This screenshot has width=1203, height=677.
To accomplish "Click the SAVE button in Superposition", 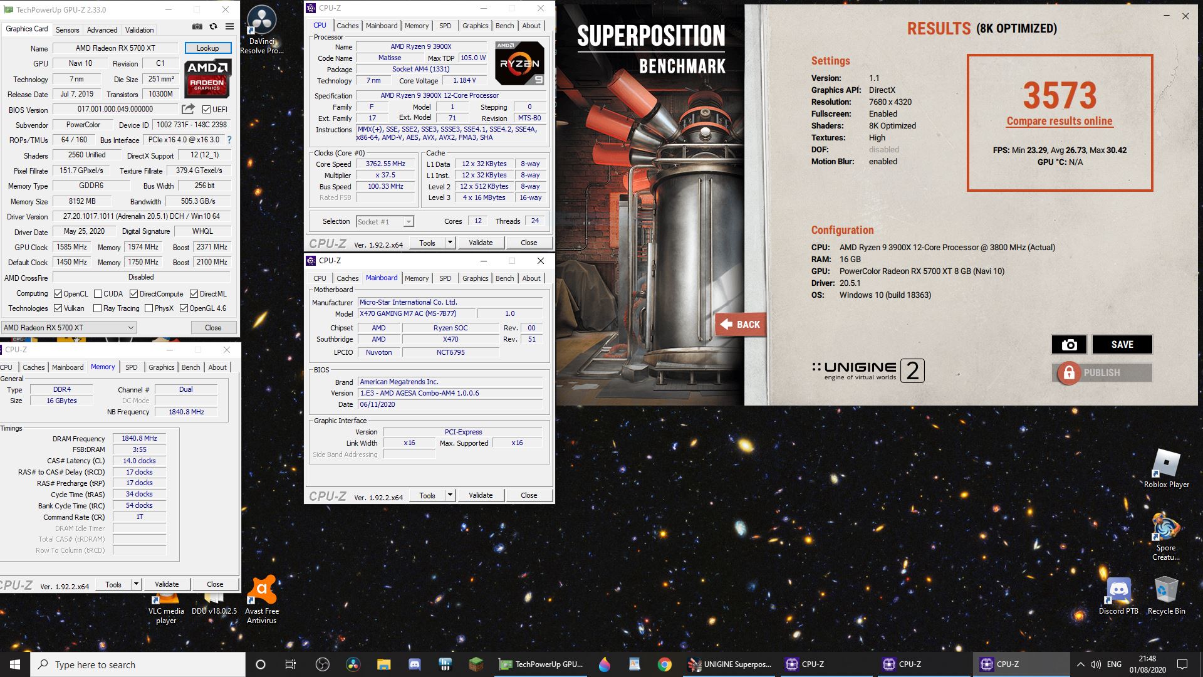I will [x=1122, y=344].
